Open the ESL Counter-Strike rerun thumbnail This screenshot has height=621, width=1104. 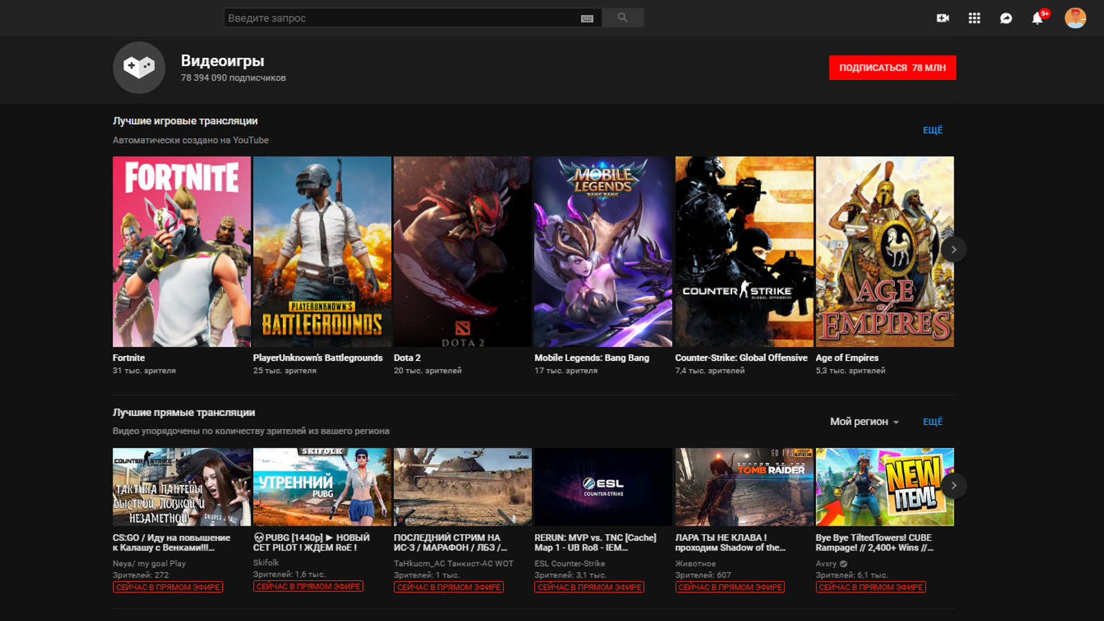click(x=604, y=487)
